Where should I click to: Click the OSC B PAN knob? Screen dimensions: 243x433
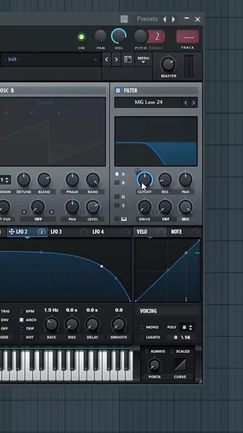coord(72,207)
